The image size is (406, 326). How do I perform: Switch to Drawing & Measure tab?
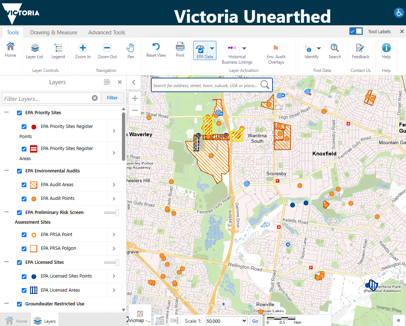tap(54, 32)
